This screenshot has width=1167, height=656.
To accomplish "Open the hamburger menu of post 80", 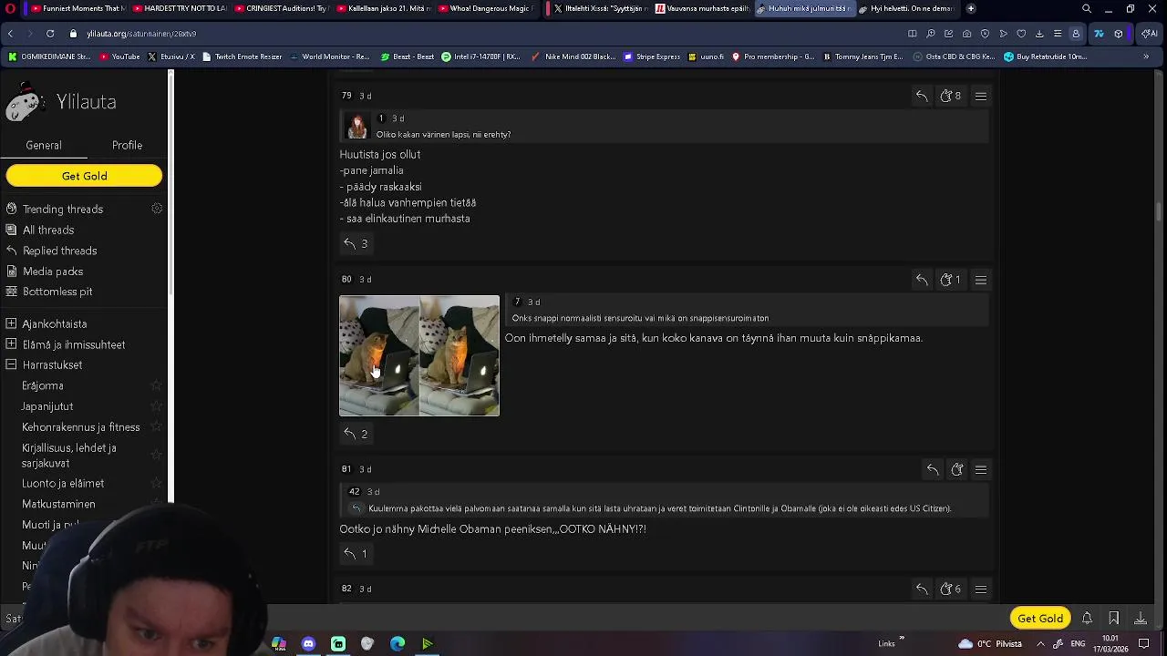I will pyautogui.click(x=981, y=280).
